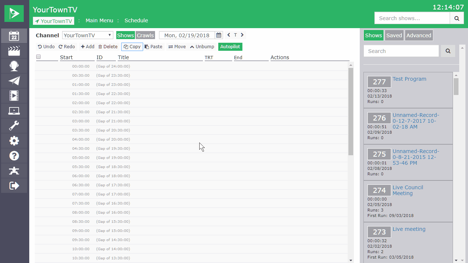Image resolution: width=468 pixels, height=263 pixels.
Task: Click schedule scrollbar down arrow
Action: click(x=351, y=260)
